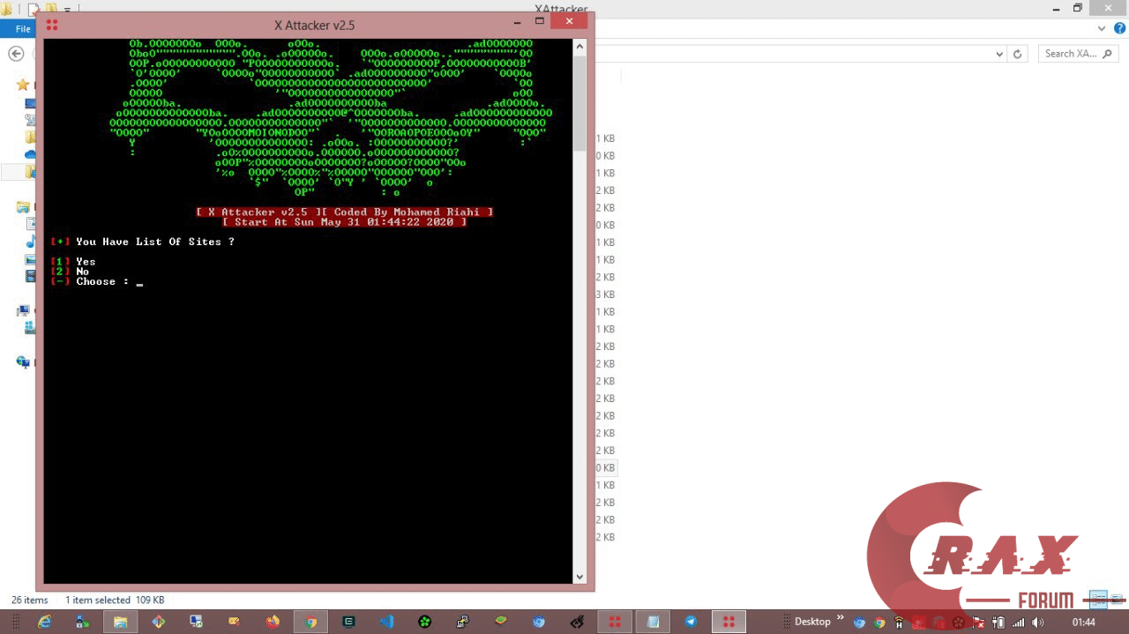Click the "3 KB" size cell
Viewport: 1129px width, 634px height.
pyautogui.click(x=605, y=295)
